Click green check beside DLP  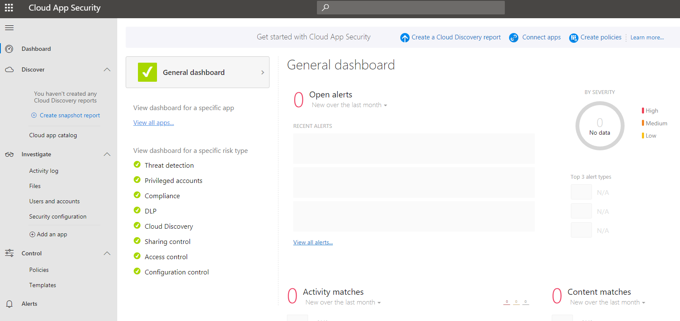tap(137, 210)
